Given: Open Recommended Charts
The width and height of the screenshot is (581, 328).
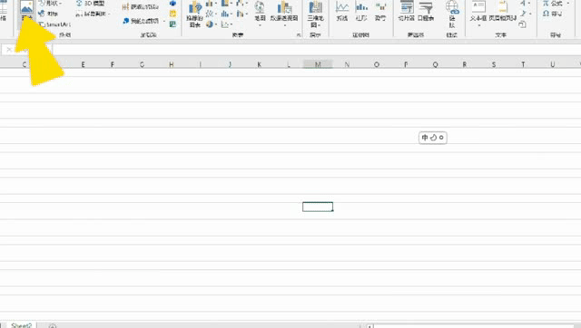Looking at the screenshot, I should (194, 14).
